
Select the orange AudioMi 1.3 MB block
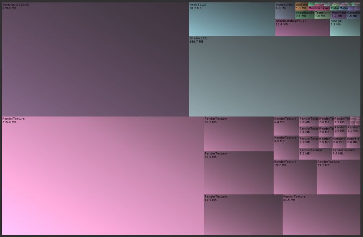point(302,6)
